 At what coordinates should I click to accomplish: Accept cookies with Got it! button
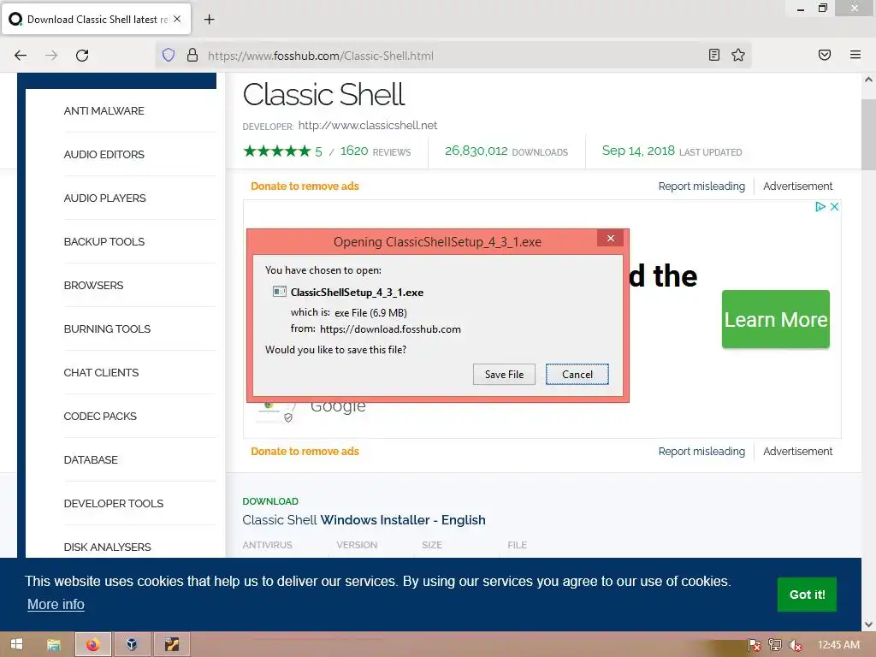pyautogui.click(x=807, y=595)
